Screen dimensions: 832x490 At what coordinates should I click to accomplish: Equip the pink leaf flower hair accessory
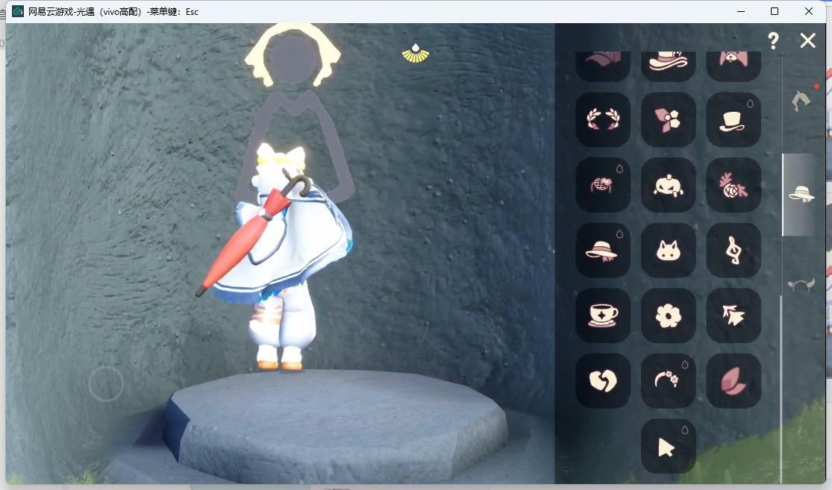click(x=668, y=119)
